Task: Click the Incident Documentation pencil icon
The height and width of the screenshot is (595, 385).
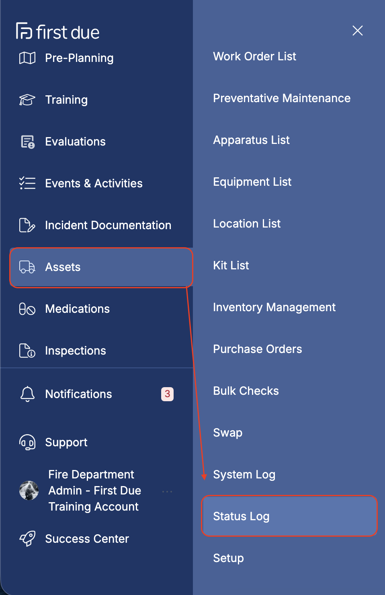Action: point(27,225)
